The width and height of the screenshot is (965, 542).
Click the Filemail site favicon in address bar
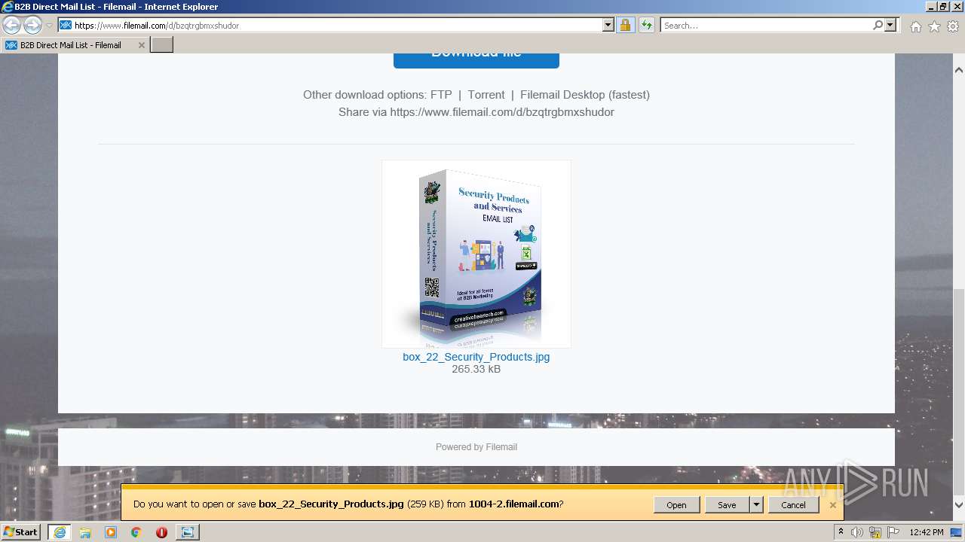[66, 26]
